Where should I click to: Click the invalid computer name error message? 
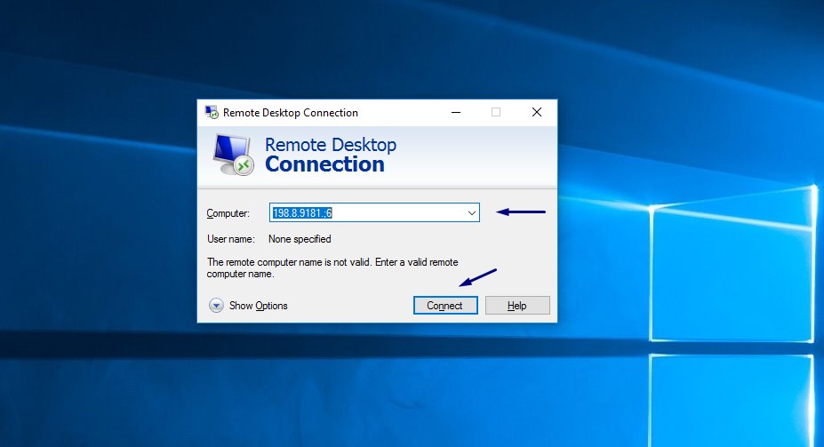click(332, 267)
